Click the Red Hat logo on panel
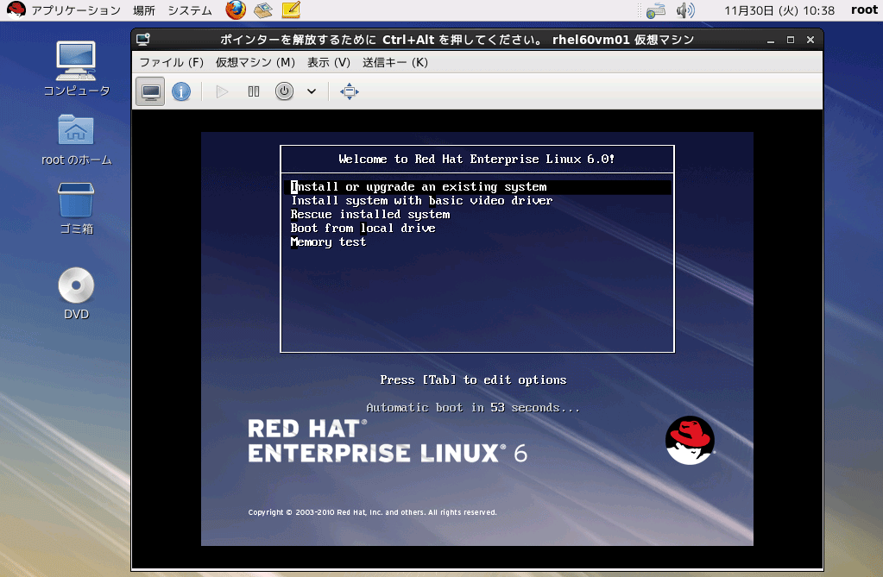 16,9
